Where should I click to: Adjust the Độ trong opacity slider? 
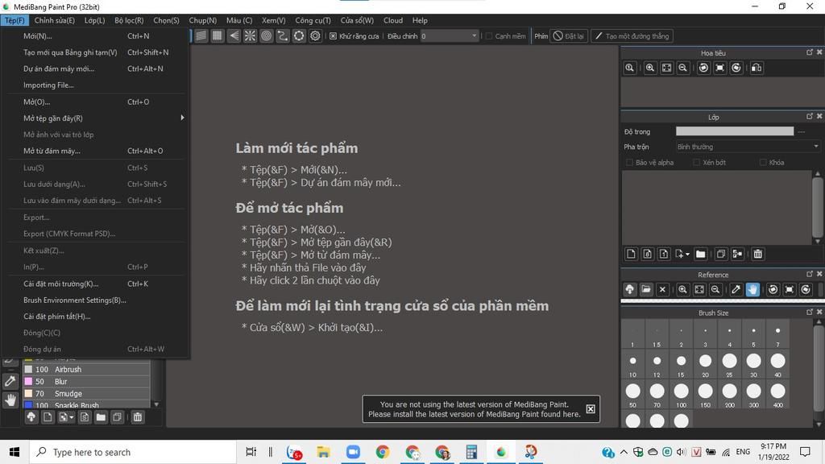pos(735,131)
